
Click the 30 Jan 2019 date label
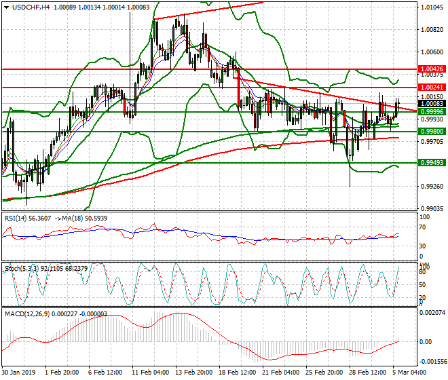pos(18,373)
